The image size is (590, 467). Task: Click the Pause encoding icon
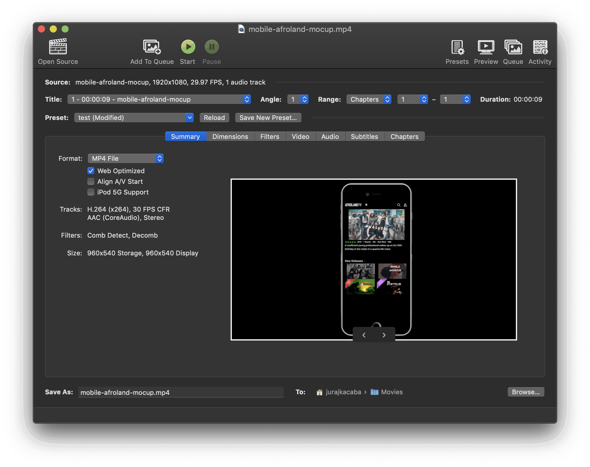tap(212, 47)
